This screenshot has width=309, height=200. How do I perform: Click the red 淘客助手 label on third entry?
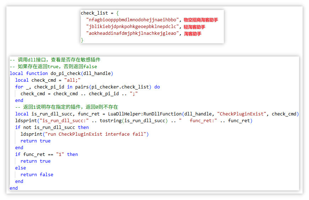click(193, 34)
